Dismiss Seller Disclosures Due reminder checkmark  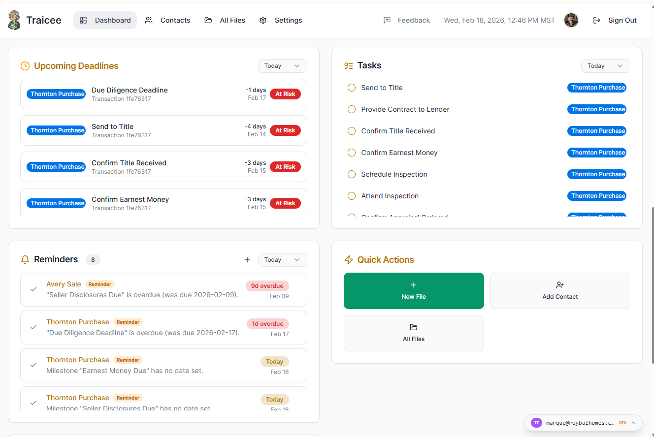[33, 403]
